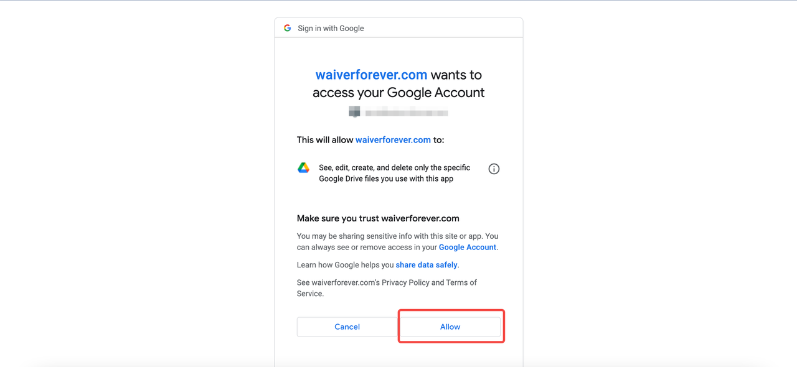Image resolution: width=797 pixels, height=367 pixels.
Task: Click the Google Drive triangle icon
Action: [303, 167]
